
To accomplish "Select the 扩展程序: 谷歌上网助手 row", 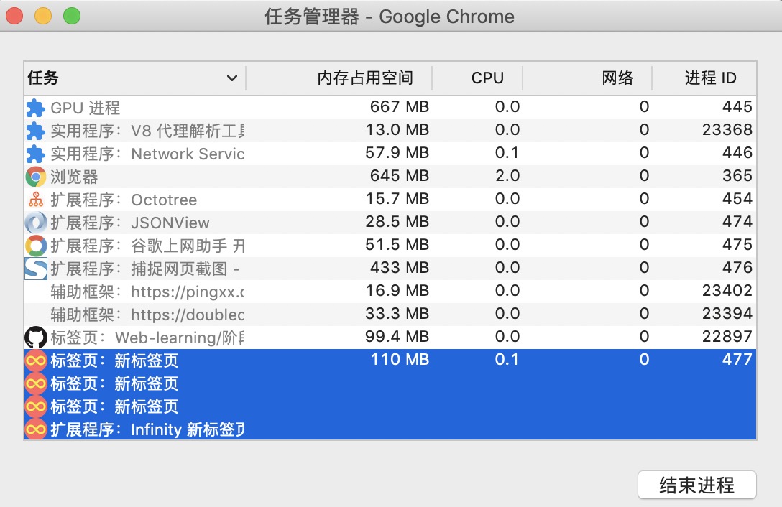I will pyautogui.click(x=390, y=246).
